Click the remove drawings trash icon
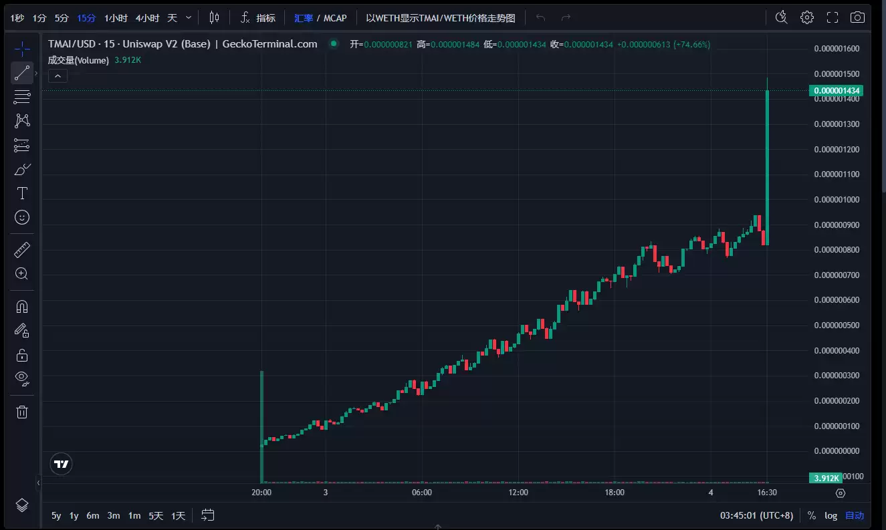This screenshot has width=886, height=530. tap(22, 412)
